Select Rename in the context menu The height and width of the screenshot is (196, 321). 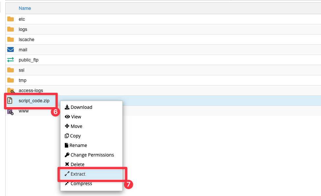coord(78,145)
